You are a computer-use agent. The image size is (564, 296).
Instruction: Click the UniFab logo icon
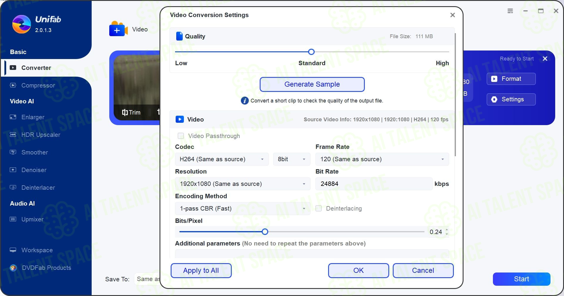[21, 24]
